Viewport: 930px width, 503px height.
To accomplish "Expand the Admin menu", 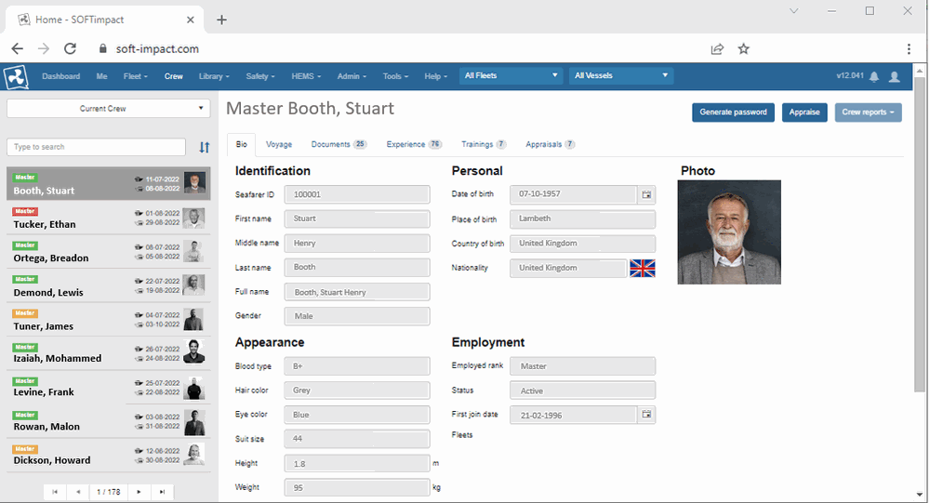I will tap(352, 76).
